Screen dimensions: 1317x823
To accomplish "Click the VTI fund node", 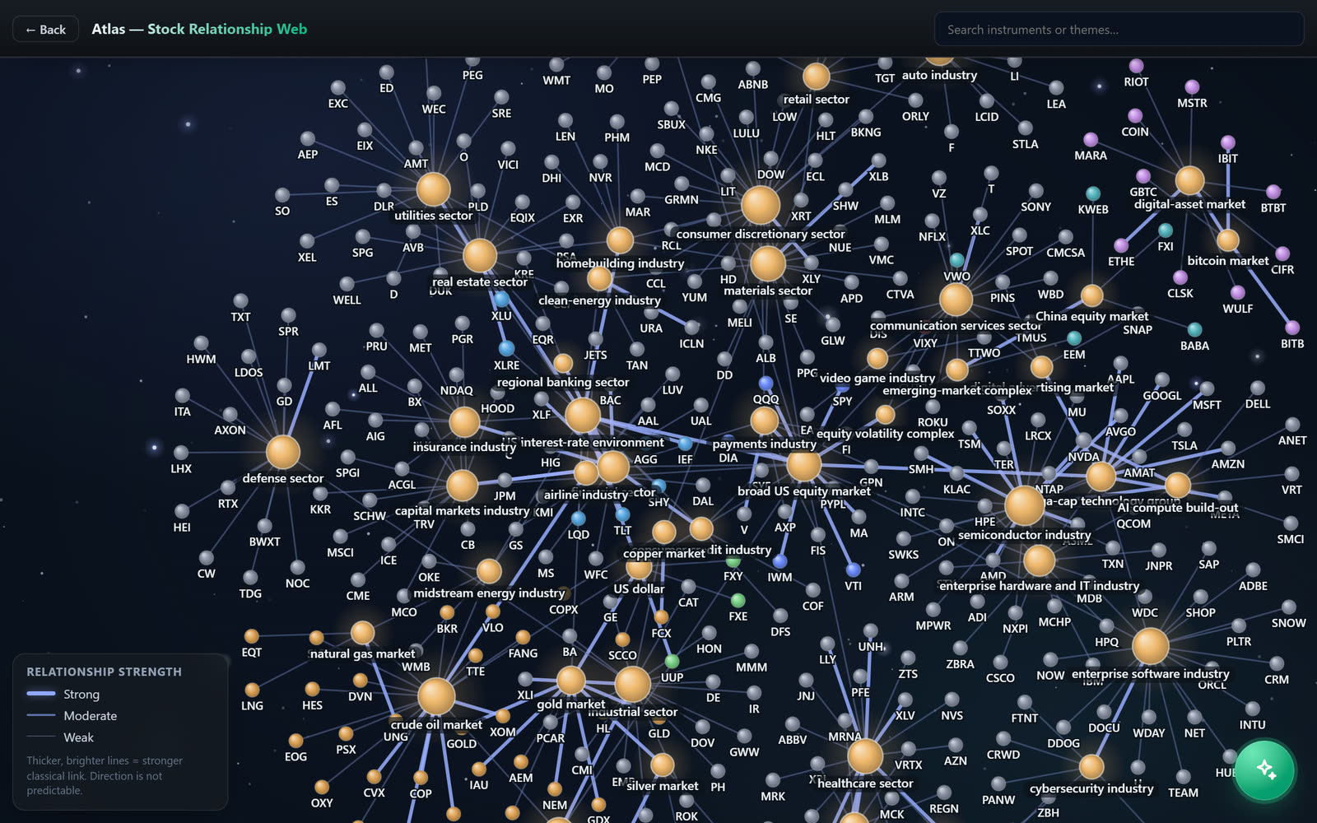I will tap(854, 570).
